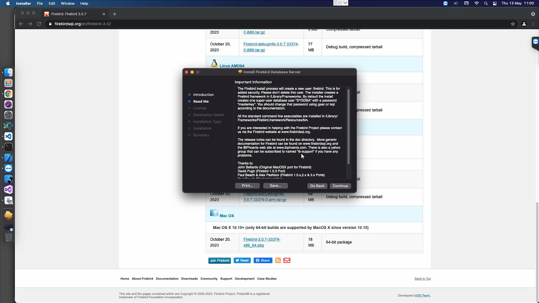Select Introduction step in installer sidebar
The height and width of the screenshot is (303, 539).
[203, 95]
